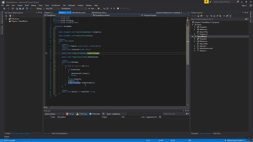253x142 pixels.
Task: Toggle the 0 Warnings filter button
Action: pyautogui.click(x=82, y=114)
